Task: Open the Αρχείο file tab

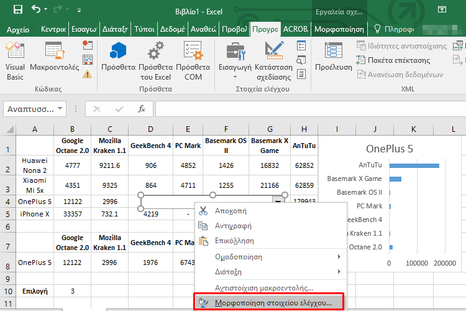Action: coord(18,29)
